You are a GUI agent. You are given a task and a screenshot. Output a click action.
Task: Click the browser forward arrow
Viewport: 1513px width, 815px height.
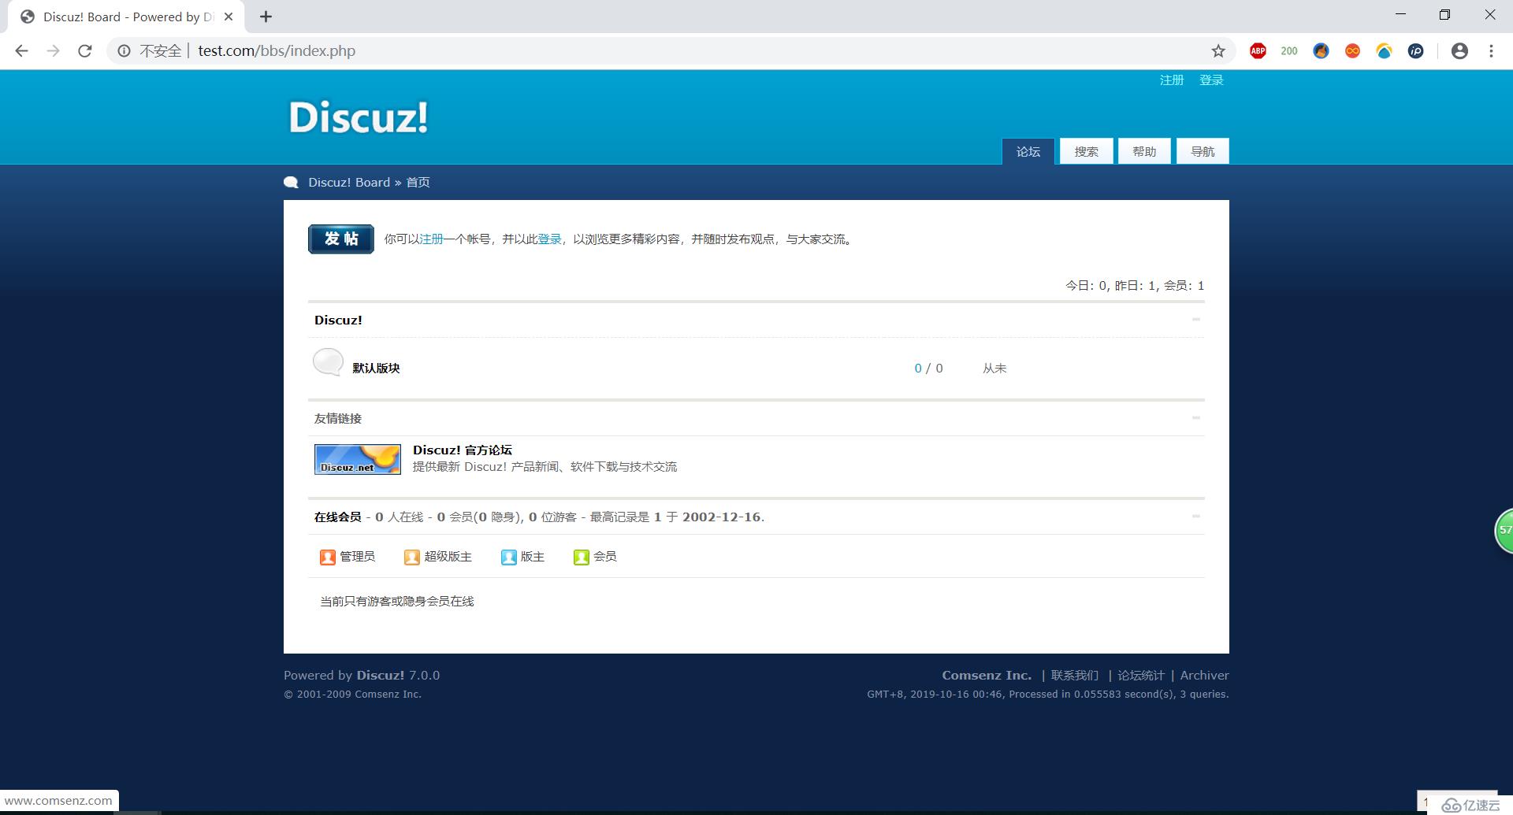point(53,51)
